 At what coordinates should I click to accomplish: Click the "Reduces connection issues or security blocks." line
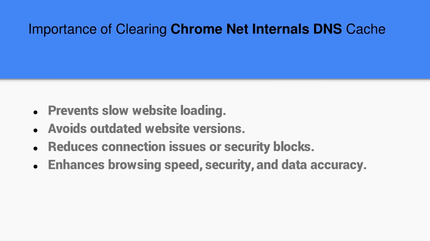pos(181,147)
